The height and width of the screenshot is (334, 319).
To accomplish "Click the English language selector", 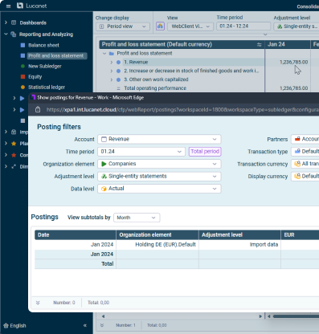I will 15,326.
